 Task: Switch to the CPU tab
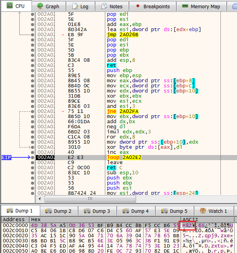[x=16, y=6]
